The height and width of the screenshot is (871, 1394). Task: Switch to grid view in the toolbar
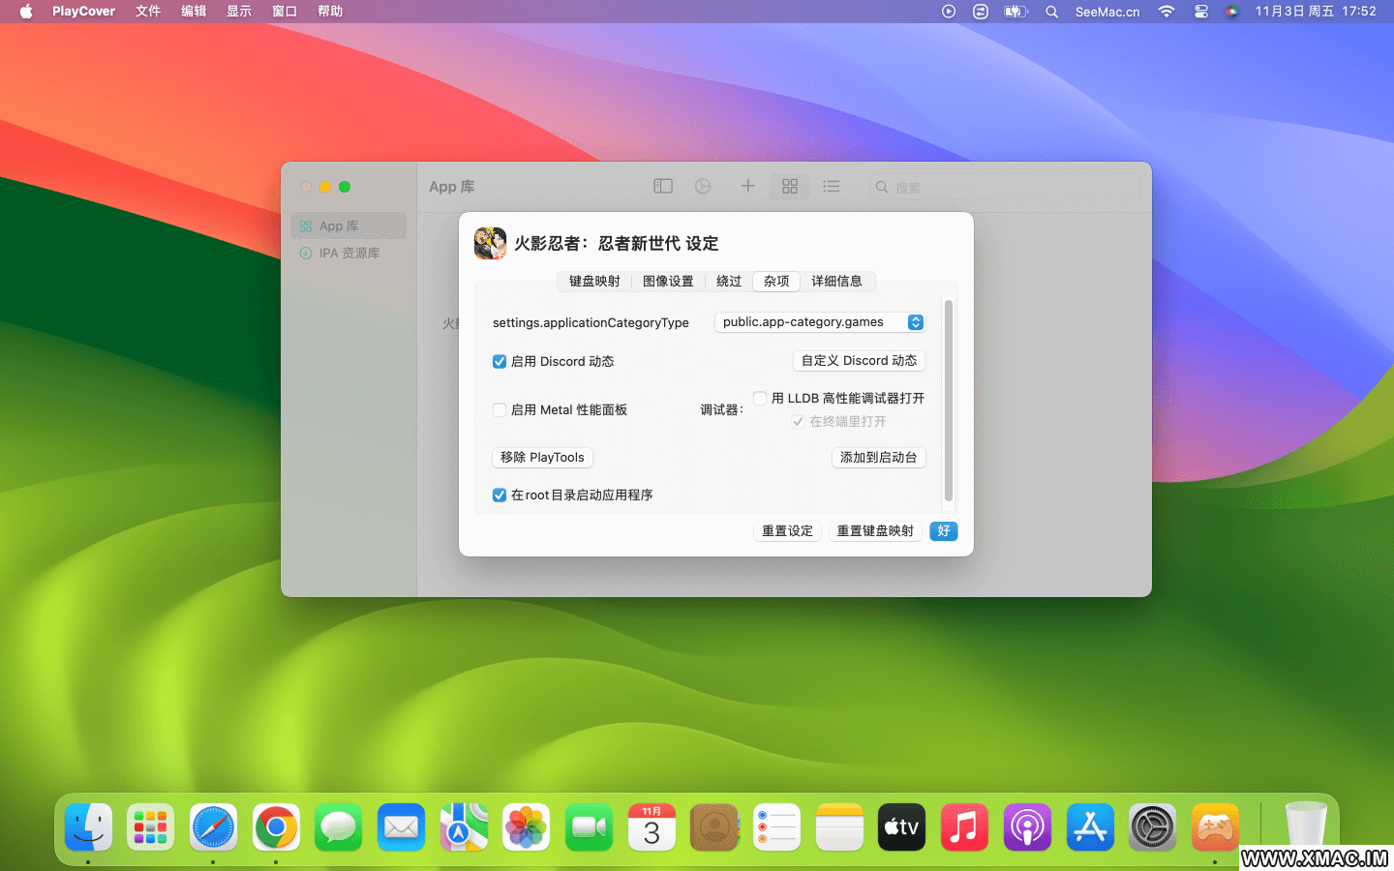790,186
